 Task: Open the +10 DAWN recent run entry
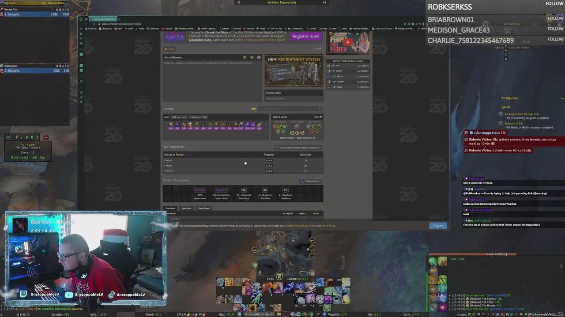pyautogui.click(x=348, y=81)
